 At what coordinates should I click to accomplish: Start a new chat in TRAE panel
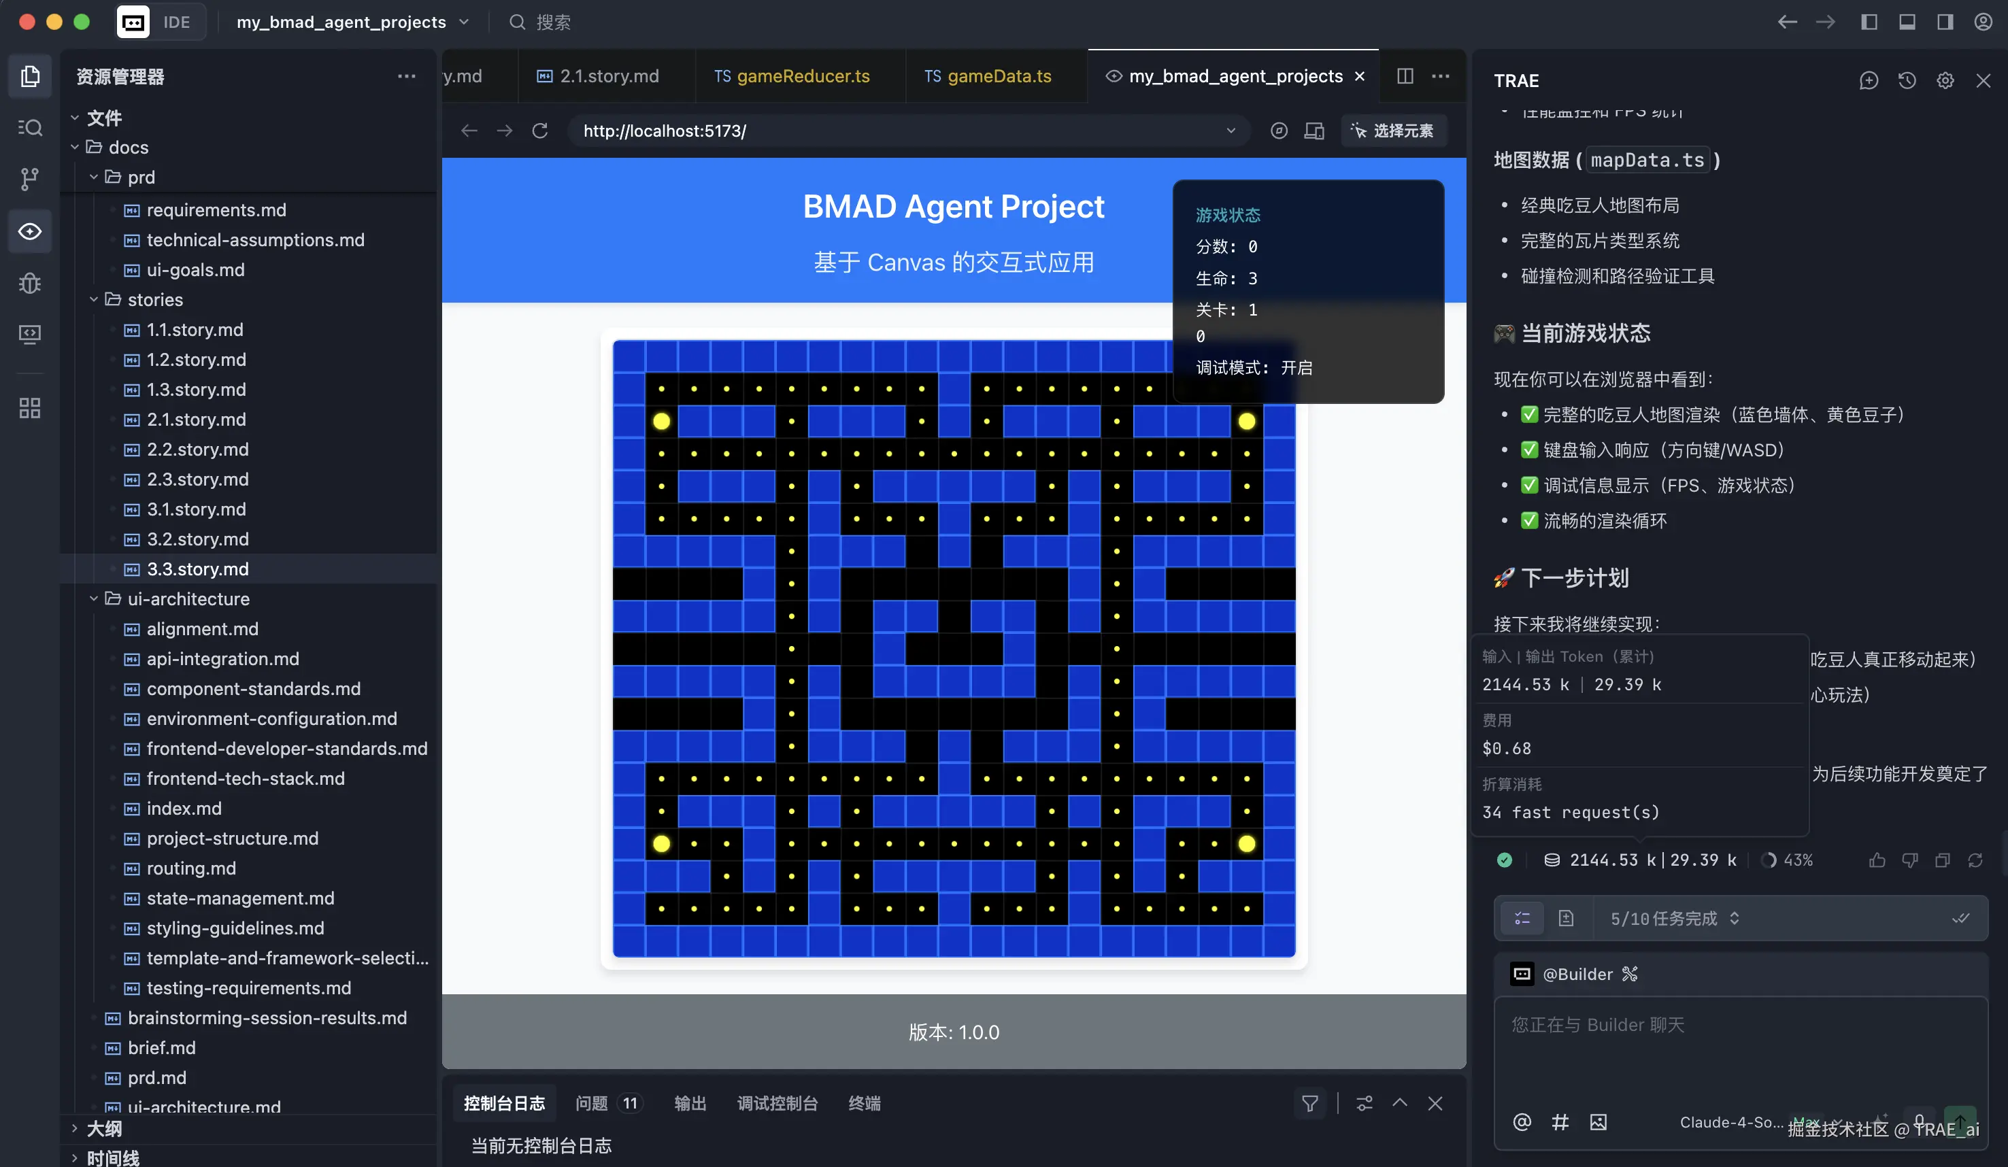pos(1868,80)
